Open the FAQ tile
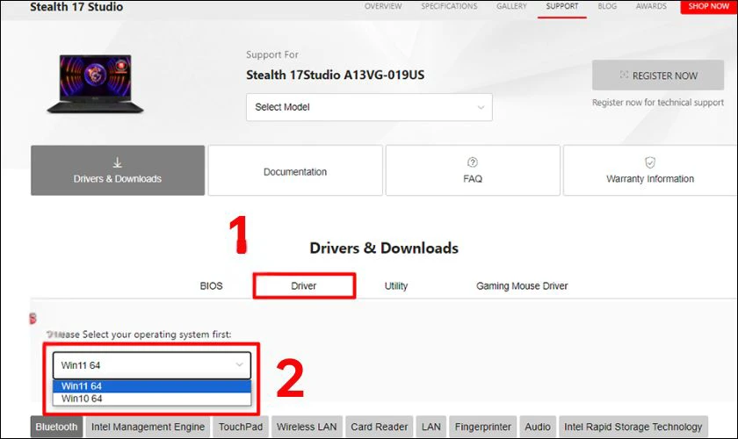This screenshot has height=439, width=738. tap(473, 170)
